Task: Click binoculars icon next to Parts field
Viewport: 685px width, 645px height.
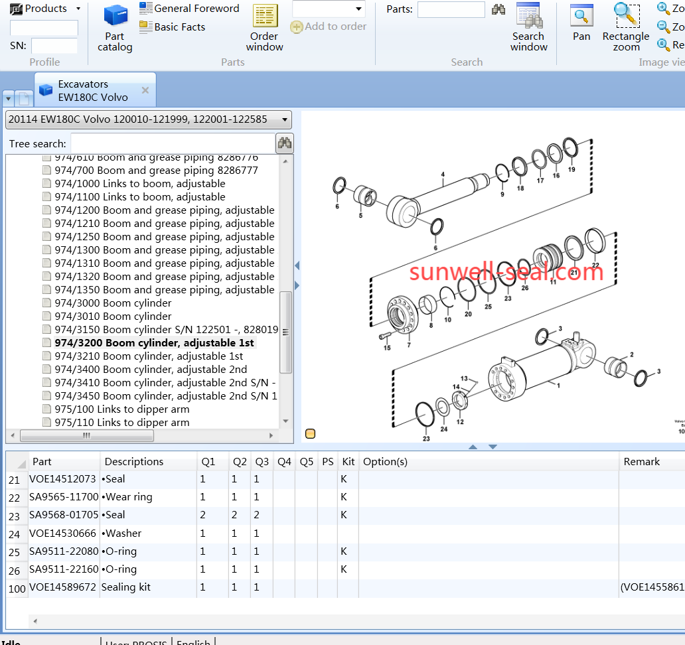Action: (498, 9)
